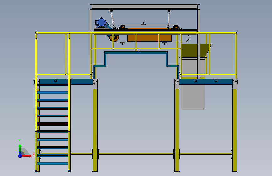Select the bottom step of the staircase
The image size is (272, 176).
(x=53, y=163)
